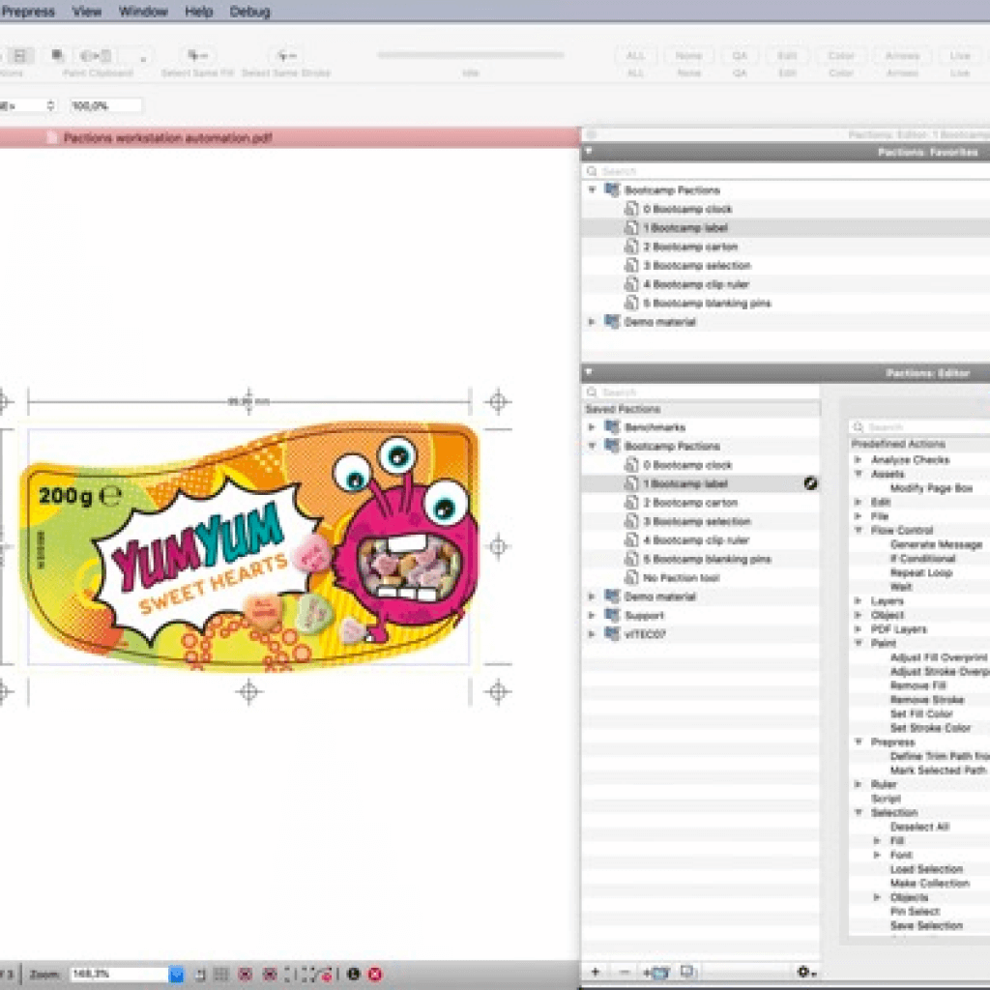Click the Select Same Stroke toolbar icon
This screenshot has width=990, height=990.
pos(286,56)
